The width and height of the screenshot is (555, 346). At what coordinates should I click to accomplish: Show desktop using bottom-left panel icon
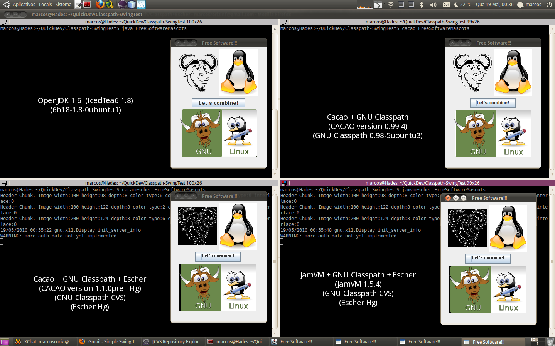click(5, 341)
